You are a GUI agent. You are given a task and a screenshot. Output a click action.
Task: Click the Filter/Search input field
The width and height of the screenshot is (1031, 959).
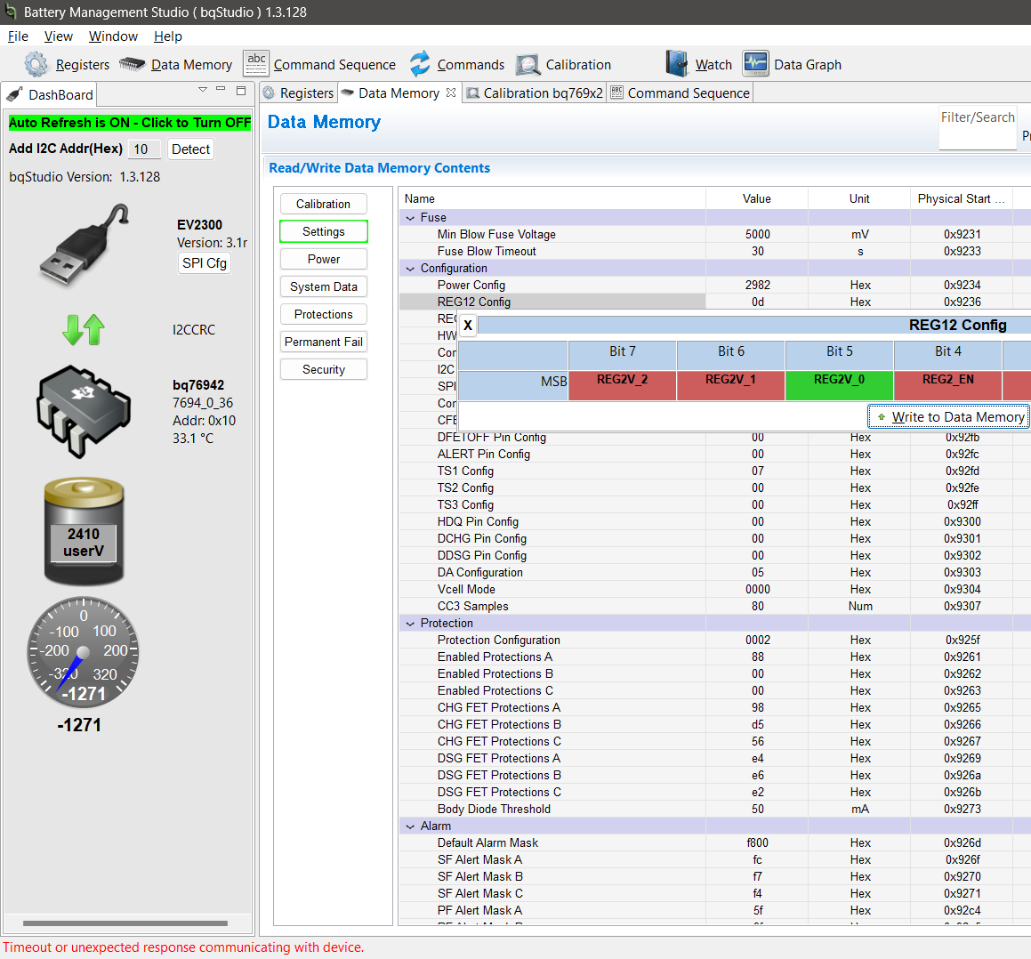978,127
